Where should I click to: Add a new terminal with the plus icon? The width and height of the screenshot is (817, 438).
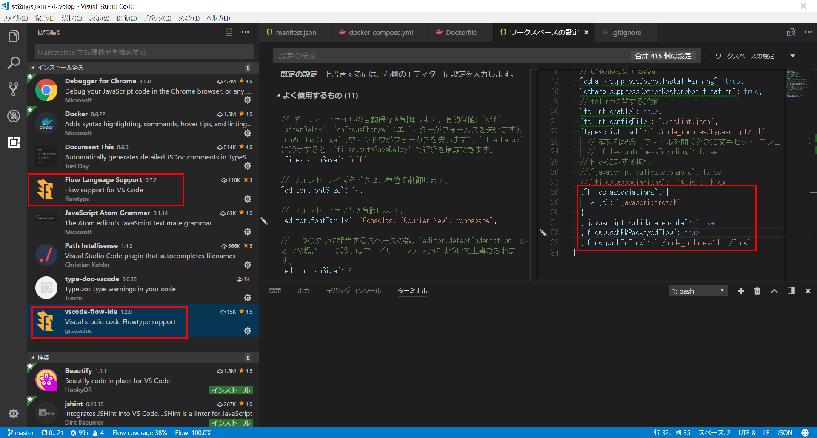[741, 291]
